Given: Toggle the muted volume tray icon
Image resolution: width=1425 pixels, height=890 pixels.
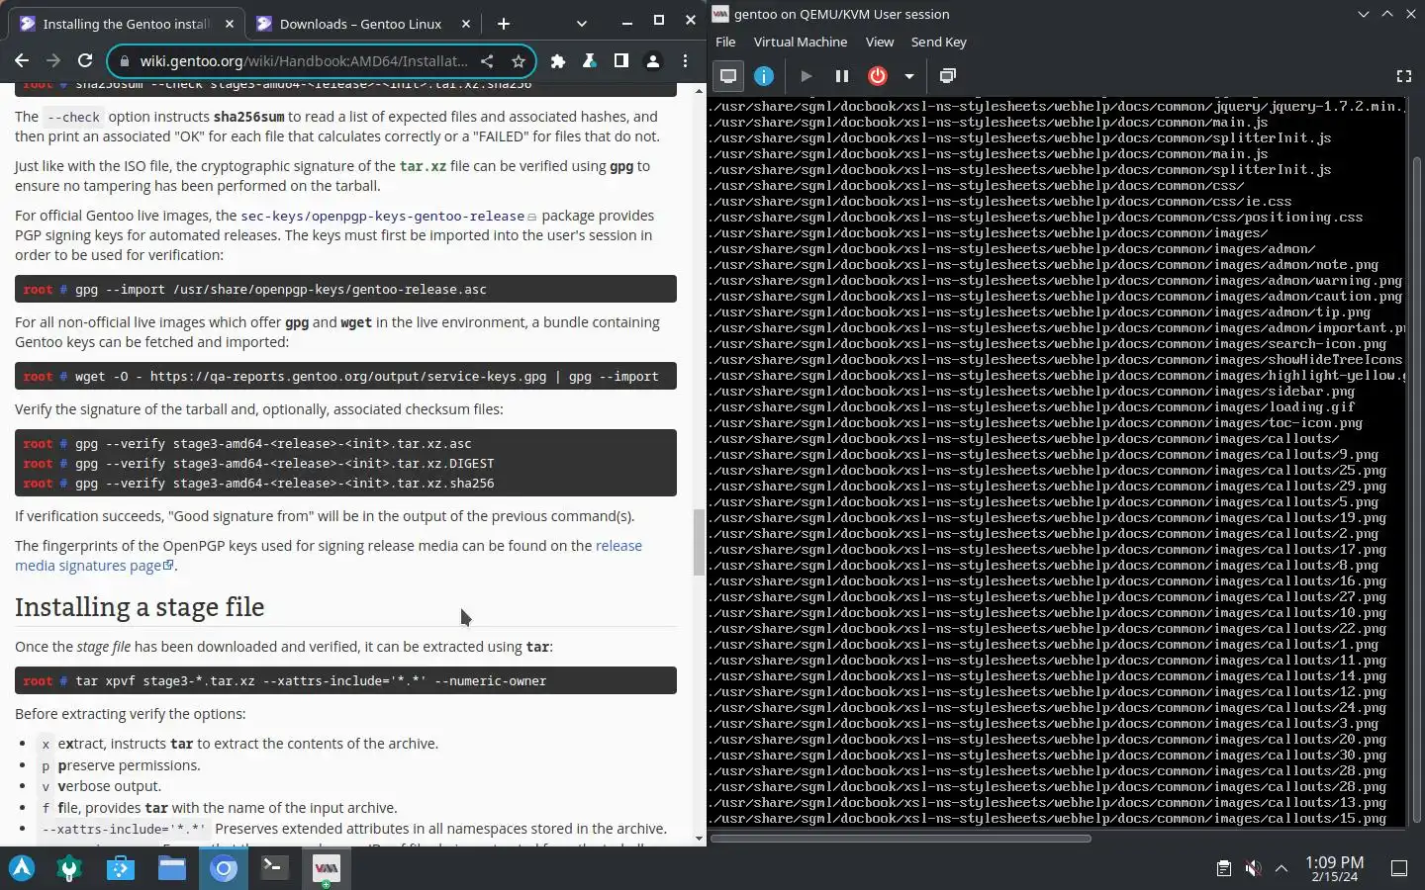Looking at the screenshot, I should pyautogui.click(x=1253, y=868).
